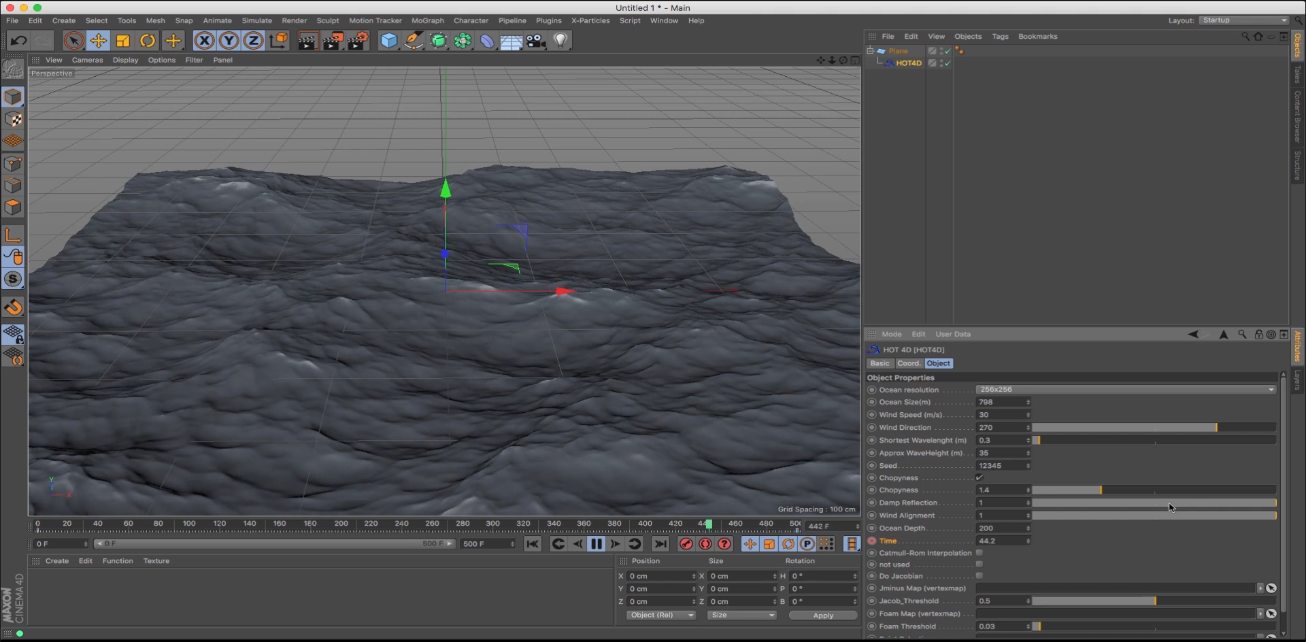Toggle Z axis lock
1306x642 pixels.
[x=253, y=41]
